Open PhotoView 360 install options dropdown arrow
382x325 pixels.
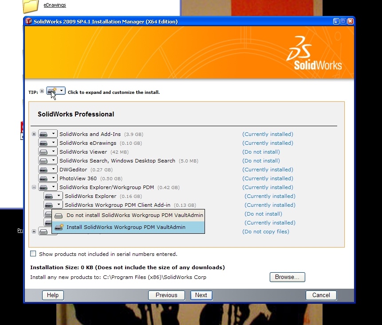[x=53, y=178]
